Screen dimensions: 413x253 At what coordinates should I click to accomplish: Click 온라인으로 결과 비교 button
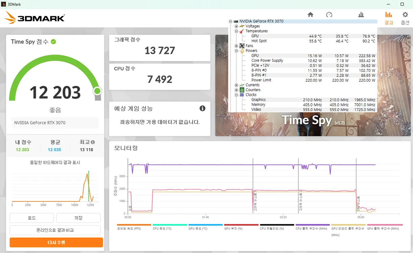pos(55,230)
